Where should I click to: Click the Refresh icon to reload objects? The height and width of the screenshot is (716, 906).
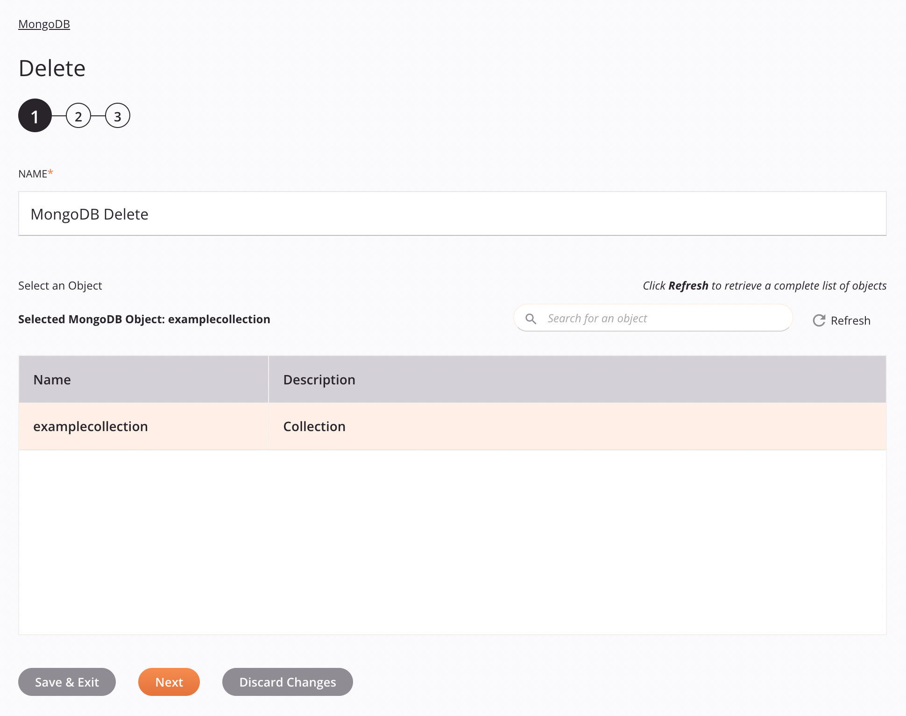[x=819, y=320]
